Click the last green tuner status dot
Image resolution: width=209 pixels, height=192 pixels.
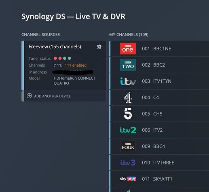(70, 58)
